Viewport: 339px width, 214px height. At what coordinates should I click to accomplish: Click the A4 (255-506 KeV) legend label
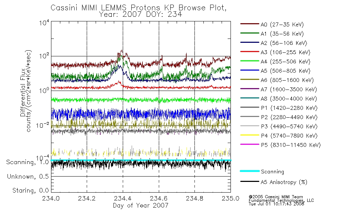(285, 62)
